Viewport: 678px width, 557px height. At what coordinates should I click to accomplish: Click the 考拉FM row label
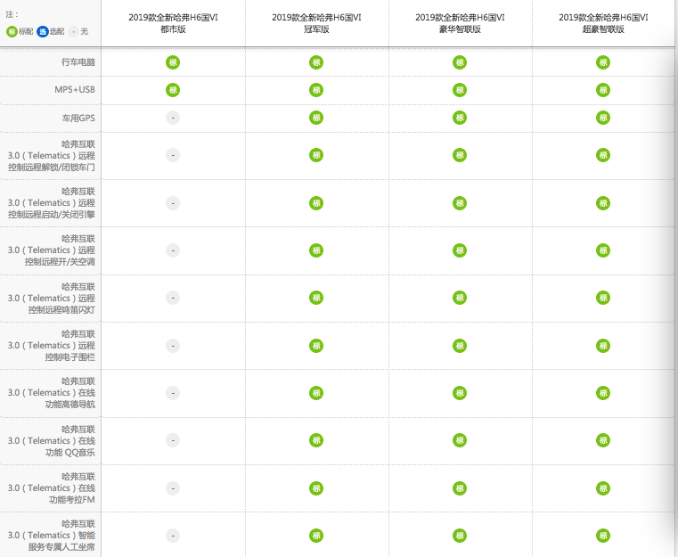point(51,487)
